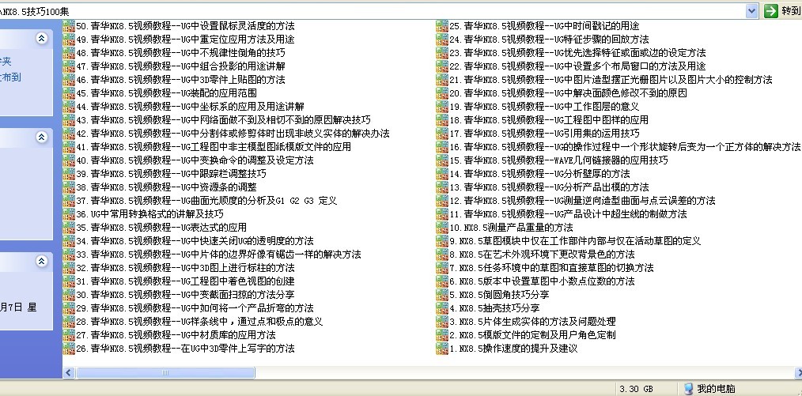Click the file icon of video 50 mouse sensitivity

69,25
